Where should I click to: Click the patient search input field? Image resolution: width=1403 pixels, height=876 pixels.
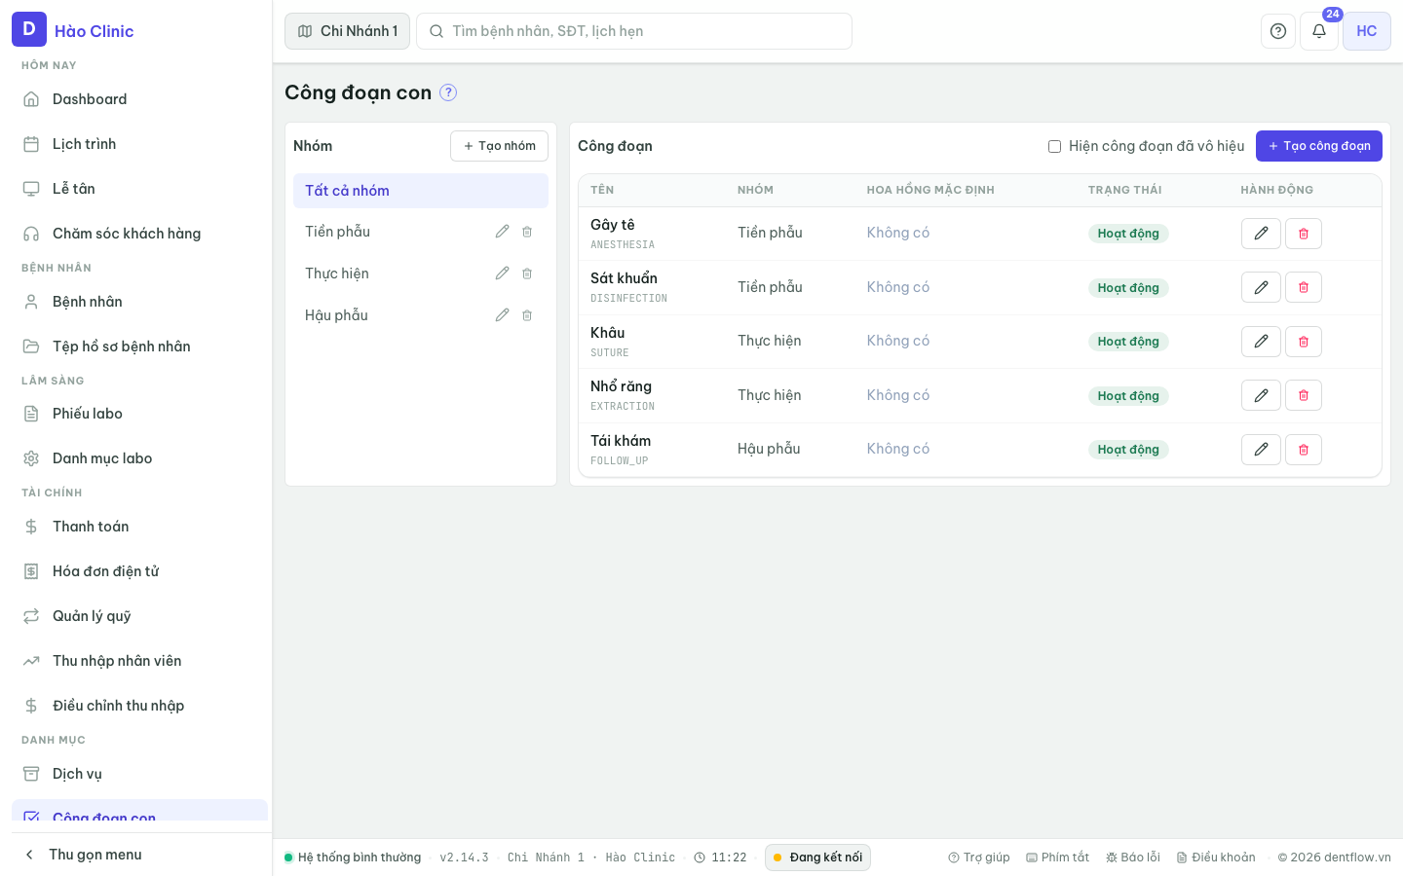point(634,31)
